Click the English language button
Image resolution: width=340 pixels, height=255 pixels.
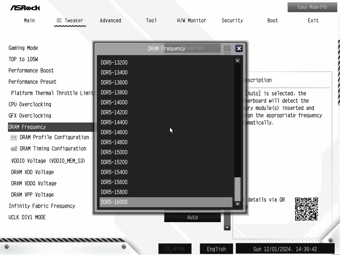click(216, 249)
